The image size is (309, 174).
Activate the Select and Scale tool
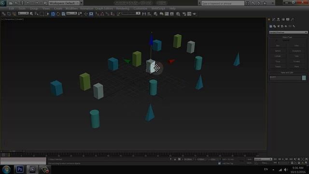tap(63, 14)
